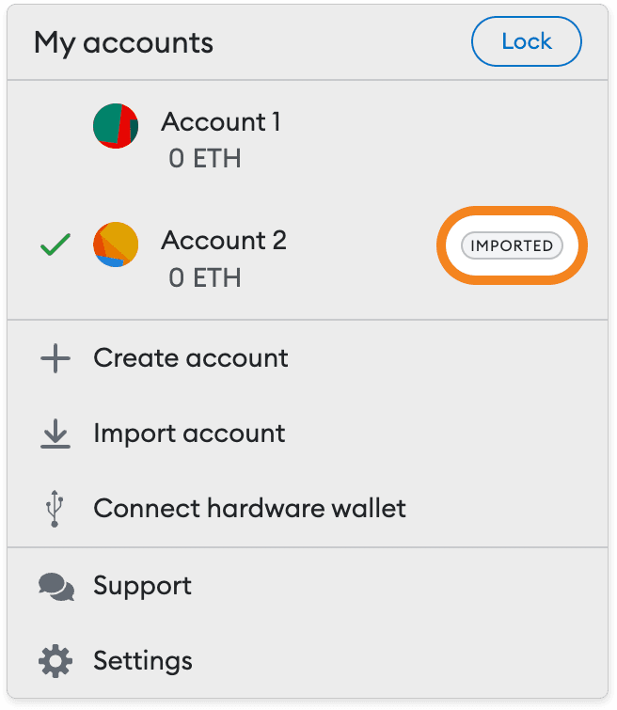
Task: Choose the Create account text
Action: 191,358
